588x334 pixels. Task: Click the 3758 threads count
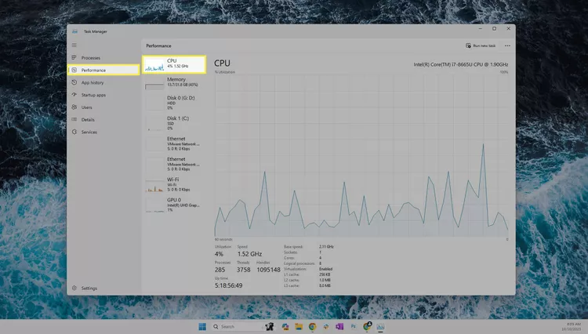(x=243, y=270)
